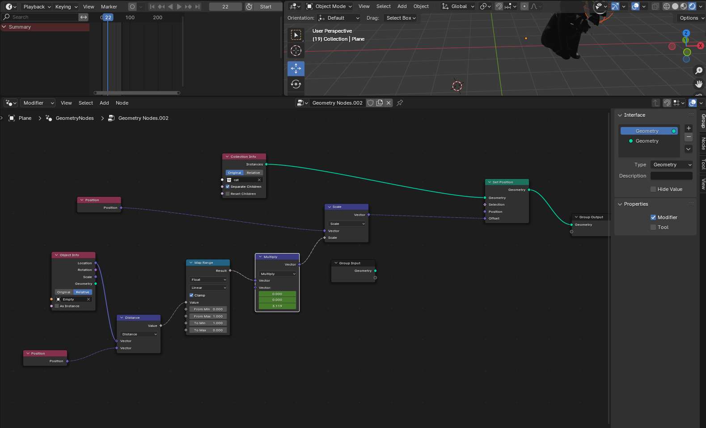Toggle Clamp checkbox in Map Range node
Image resolution: width=706 pixels, height=428 pixels.
coord(191,295)
